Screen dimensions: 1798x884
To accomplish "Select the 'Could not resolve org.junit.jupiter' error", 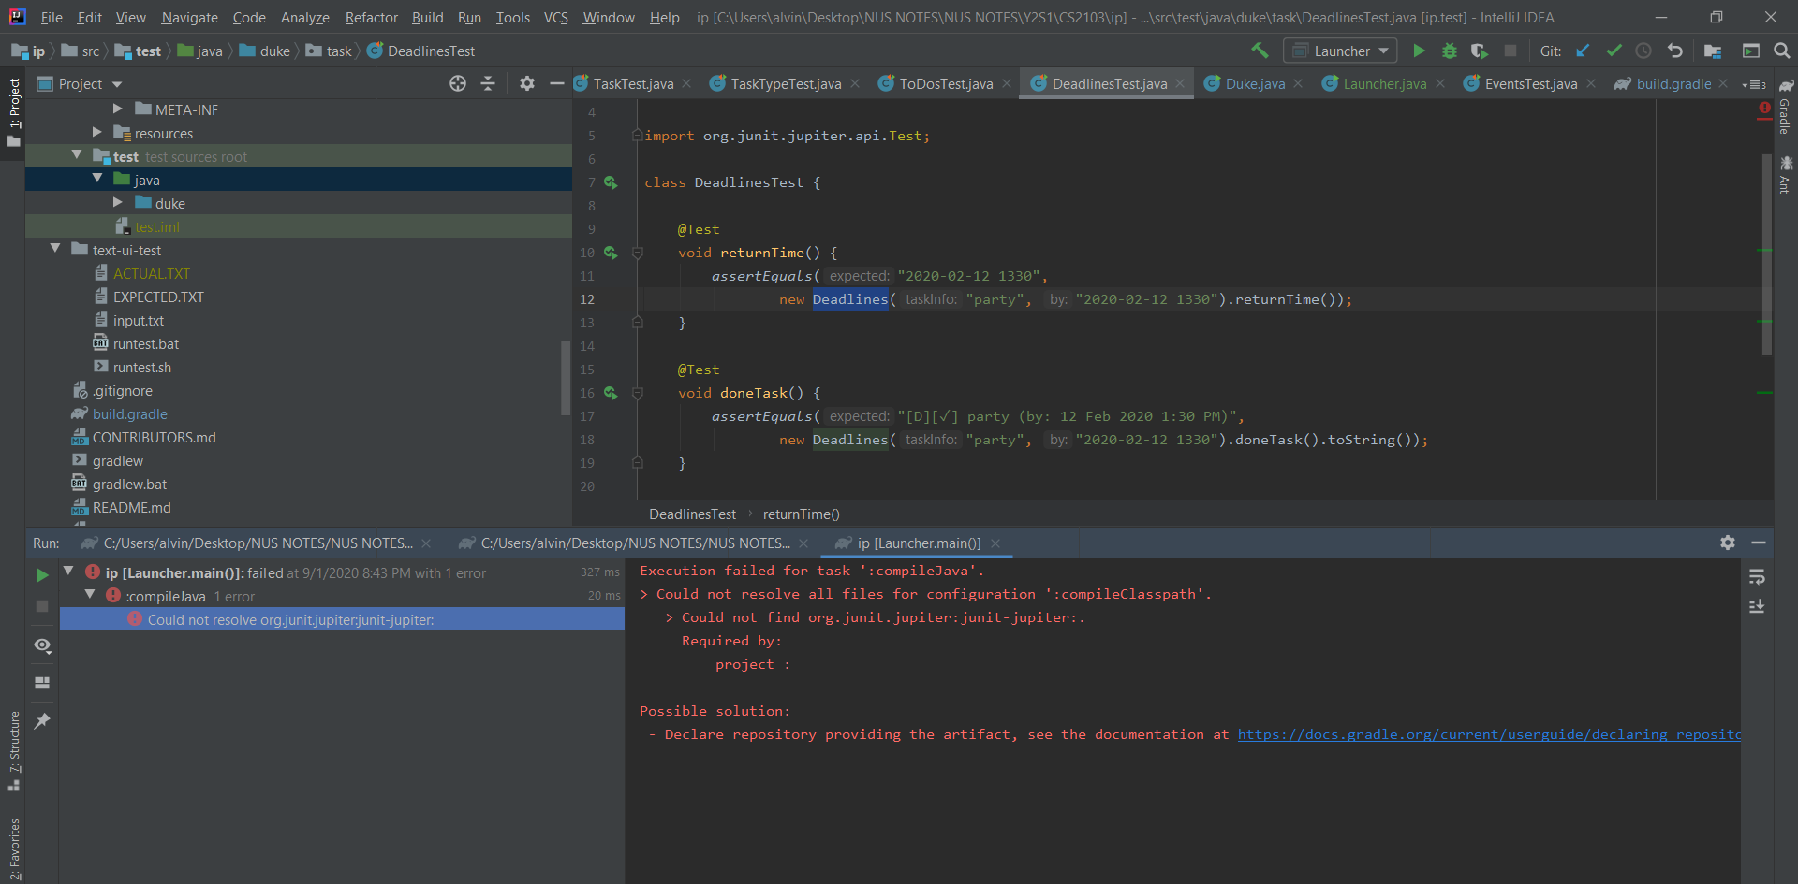I will tap(290, 619).
